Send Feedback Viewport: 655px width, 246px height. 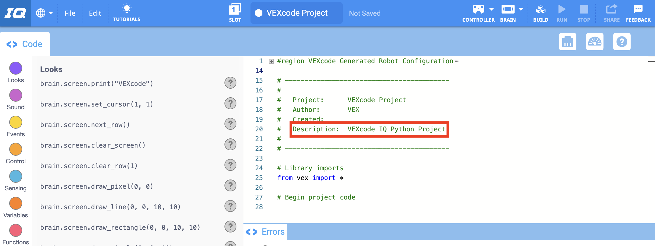638,12
